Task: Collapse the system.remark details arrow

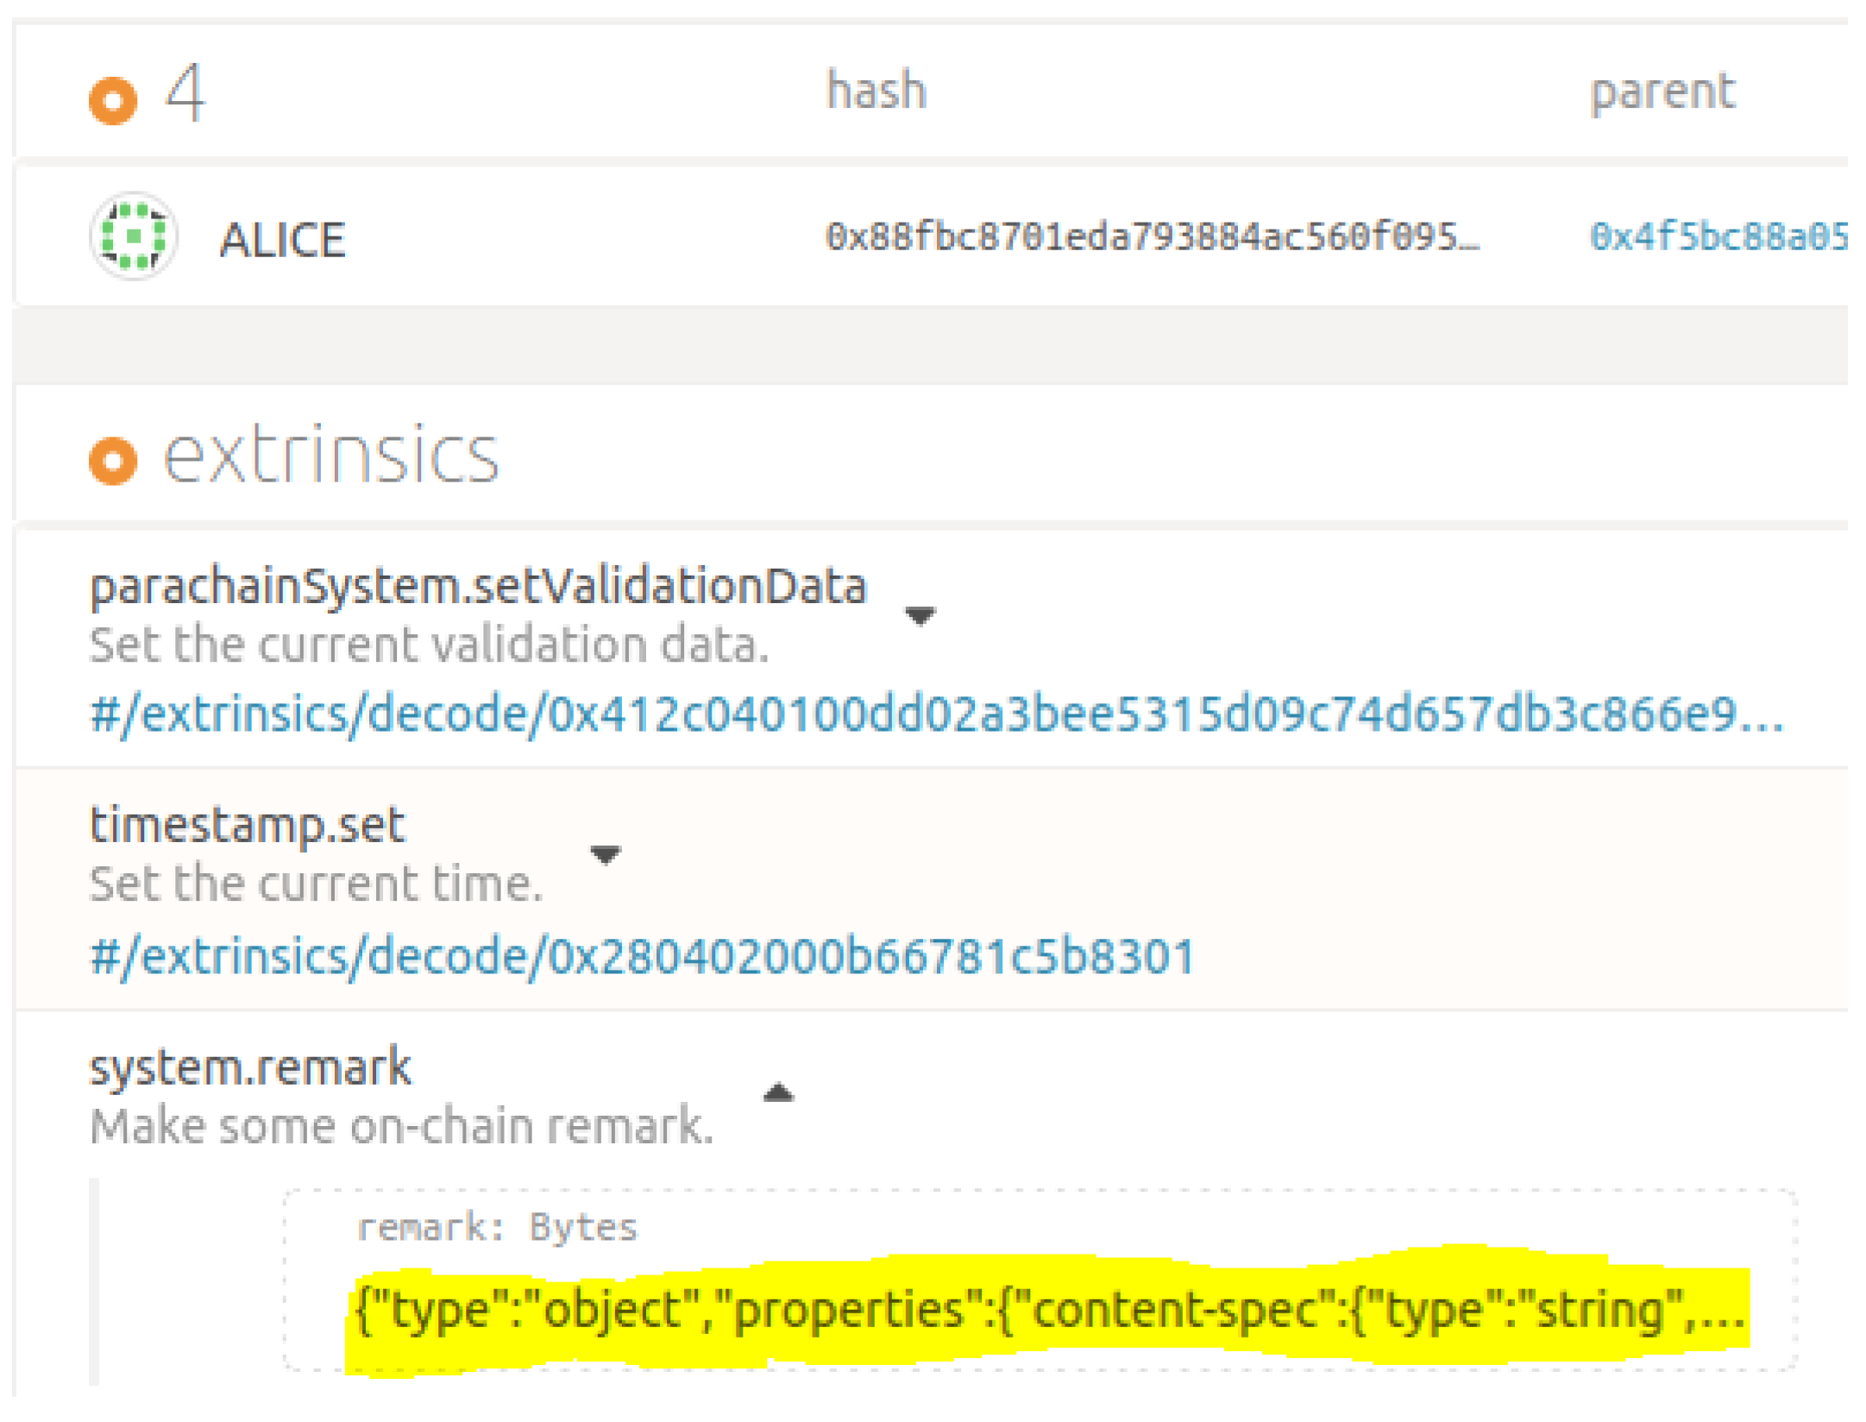Action: [778, 1093]
